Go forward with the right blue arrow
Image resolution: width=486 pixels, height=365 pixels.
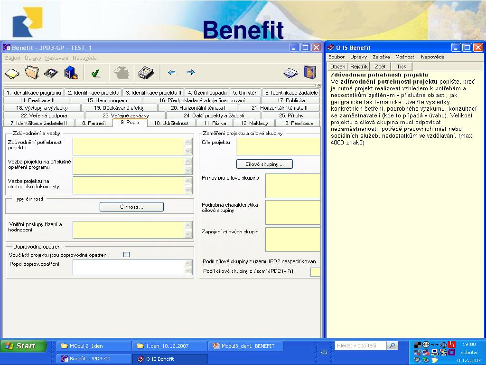tap(191, 72)
